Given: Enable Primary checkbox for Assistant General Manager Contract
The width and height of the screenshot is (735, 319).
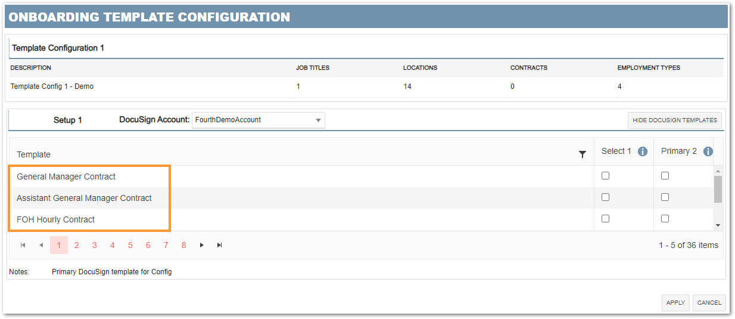Looking at the screenshot, I should 665,197.
